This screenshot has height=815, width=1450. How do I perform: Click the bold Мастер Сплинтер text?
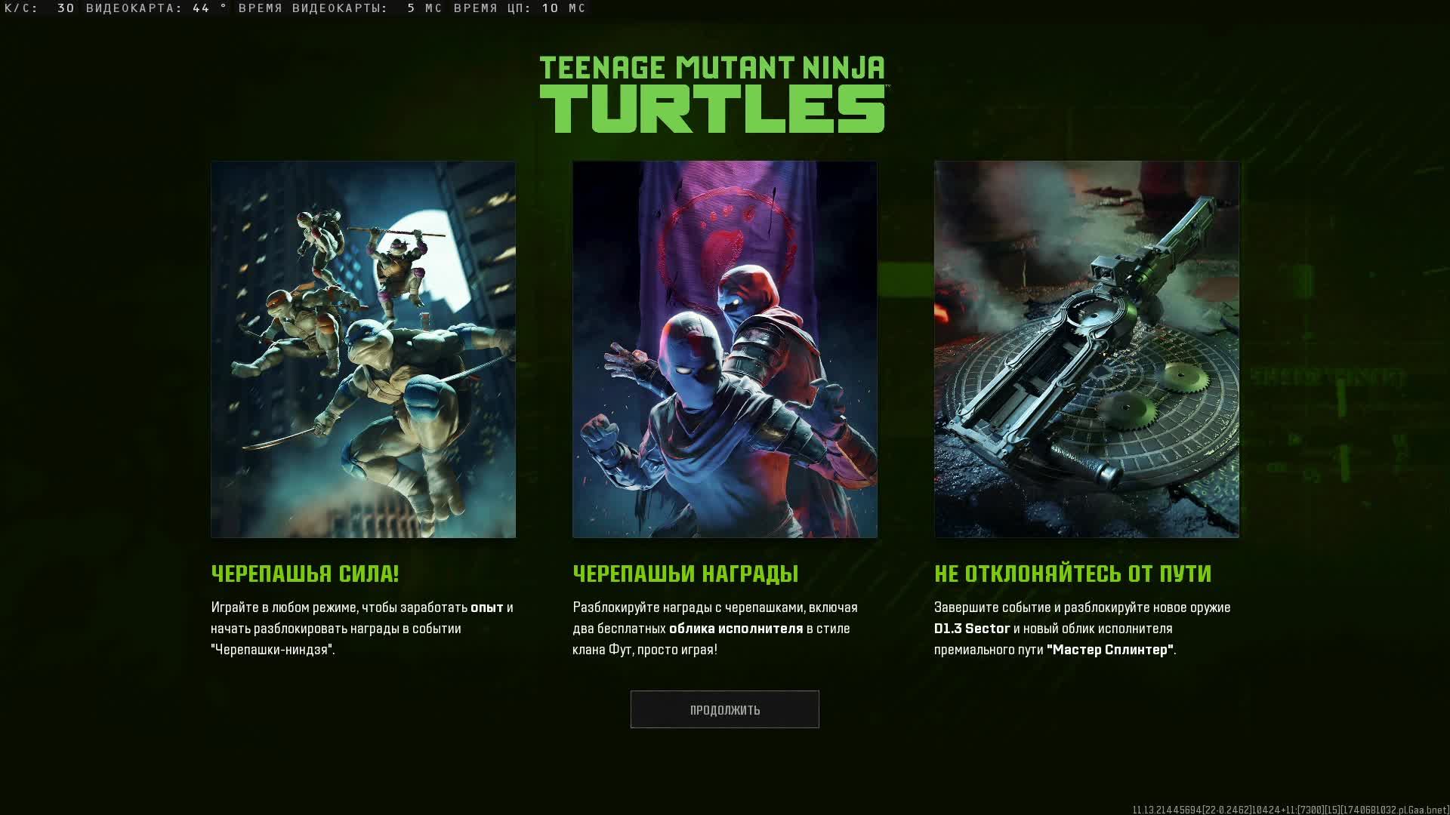pyautogui.click(x=1109, y=650)
